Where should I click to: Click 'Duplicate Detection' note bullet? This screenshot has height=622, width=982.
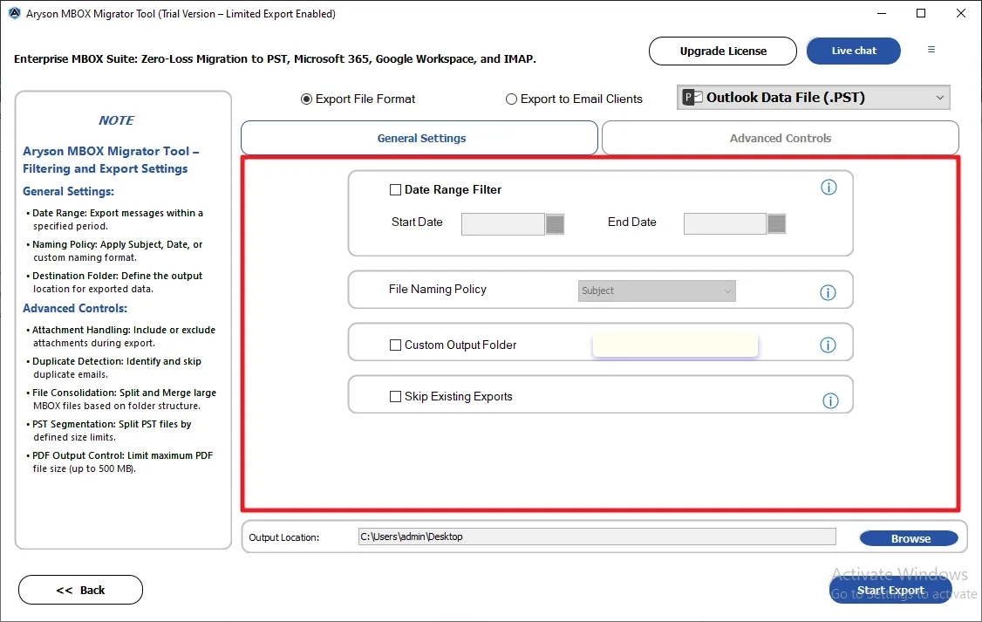[x=114, y=367]
